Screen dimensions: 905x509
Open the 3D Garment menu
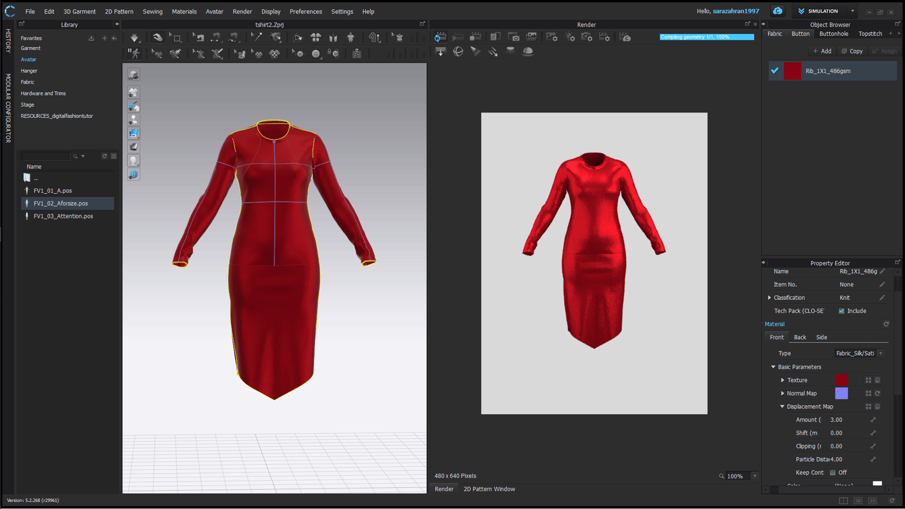(80, 11)
